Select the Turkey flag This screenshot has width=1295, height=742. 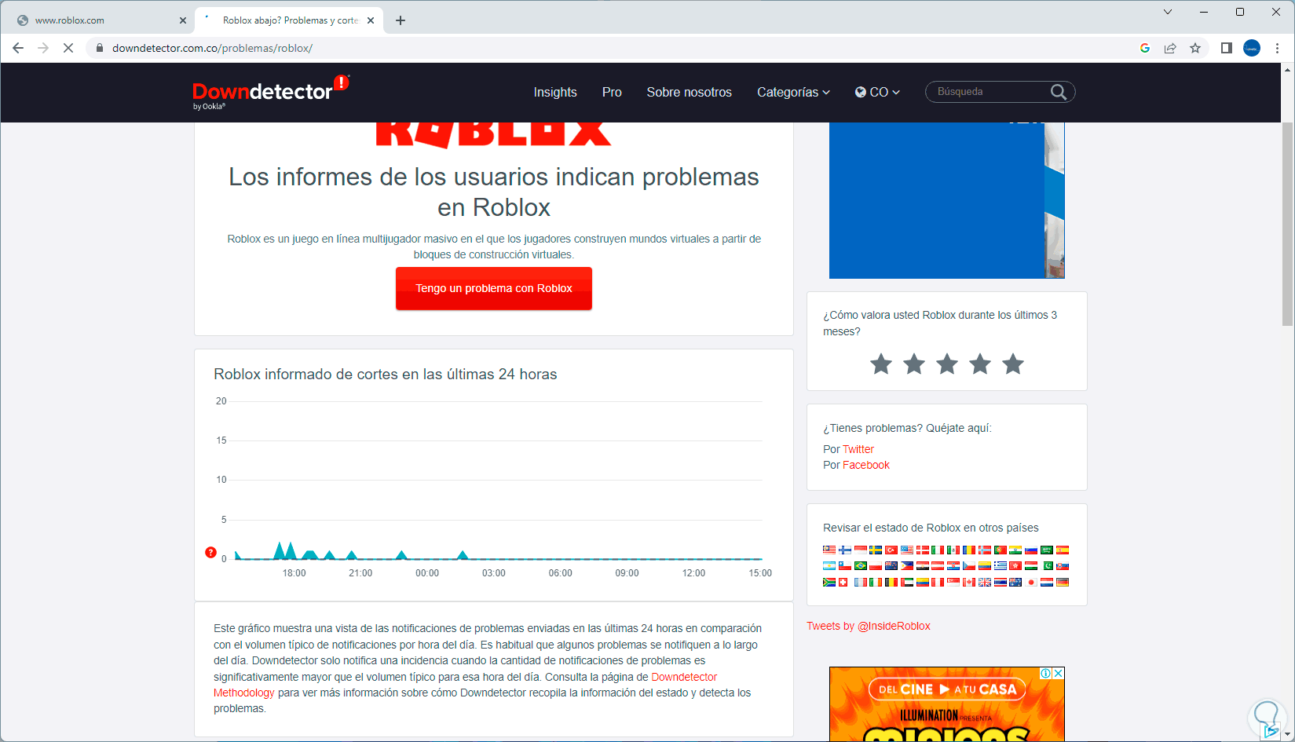891,550
